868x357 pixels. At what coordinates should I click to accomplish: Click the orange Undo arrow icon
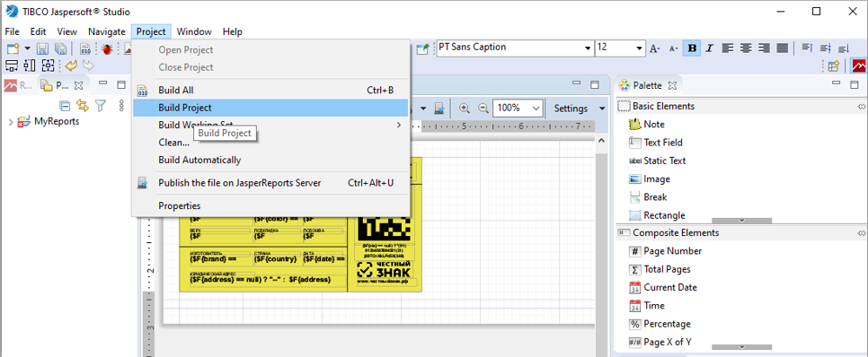pyautogui.click(x=71, y=66)
